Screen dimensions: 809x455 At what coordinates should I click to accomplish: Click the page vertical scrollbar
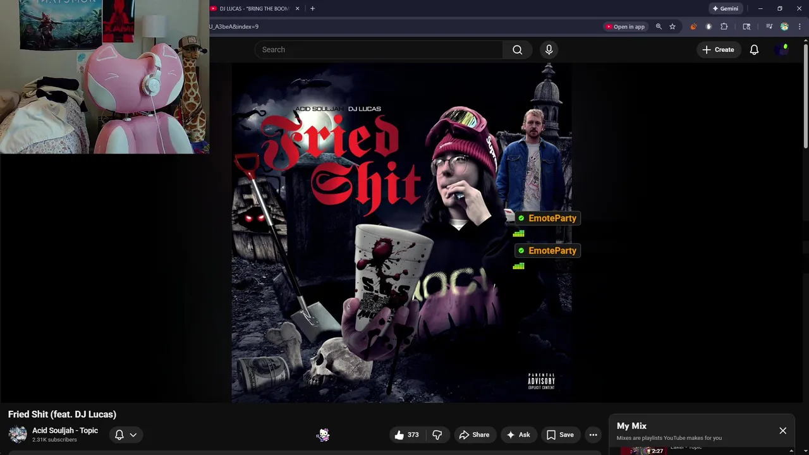[x=806, y=95]
